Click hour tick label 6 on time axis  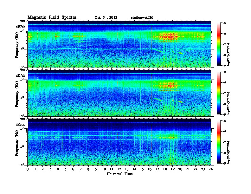click(x=73, y=169)
